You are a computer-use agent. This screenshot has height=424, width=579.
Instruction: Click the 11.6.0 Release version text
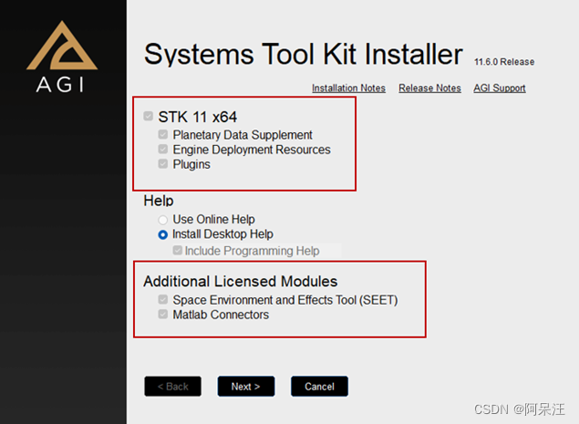tap(504, 62)
